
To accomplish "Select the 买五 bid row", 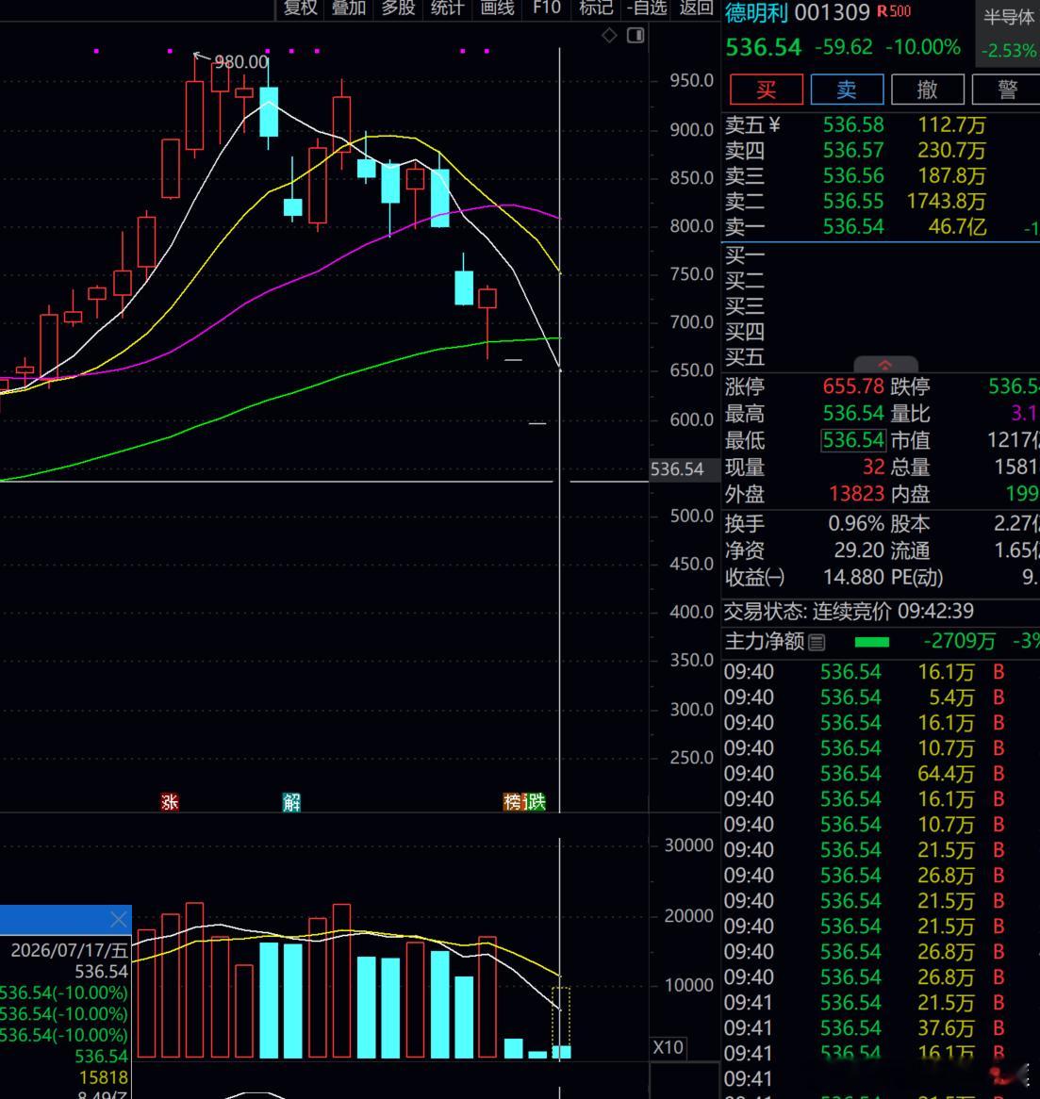I will click(880, 357).
